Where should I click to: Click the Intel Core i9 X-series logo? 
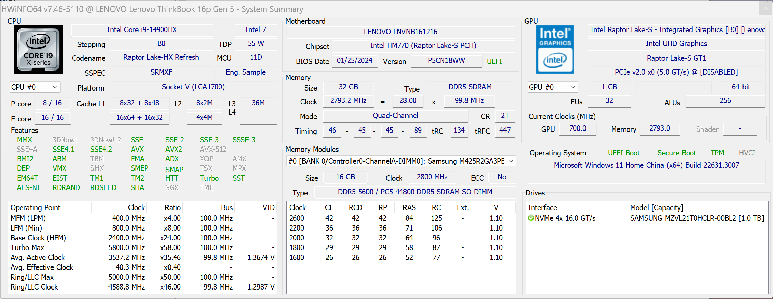click(x=38, y=49)
